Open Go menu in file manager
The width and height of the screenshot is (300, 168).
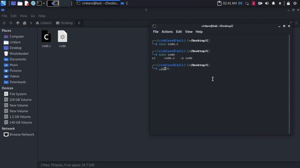[x=33, y=16]
